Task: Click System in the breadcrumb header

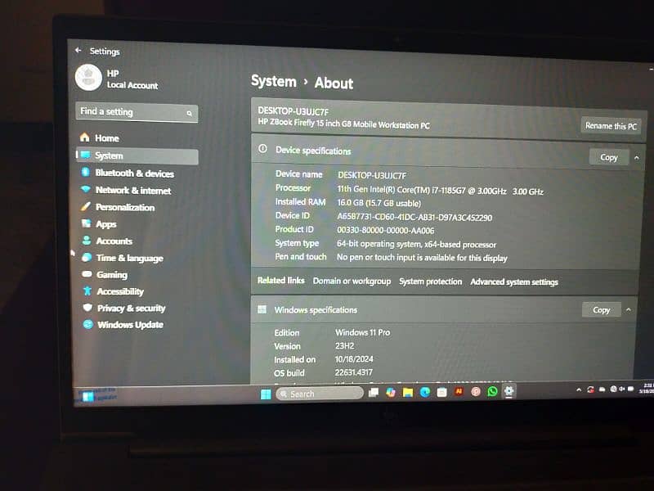Action: click(274, 81)
